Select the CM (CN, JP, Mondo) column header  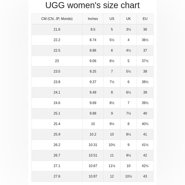tap(57, 19)
